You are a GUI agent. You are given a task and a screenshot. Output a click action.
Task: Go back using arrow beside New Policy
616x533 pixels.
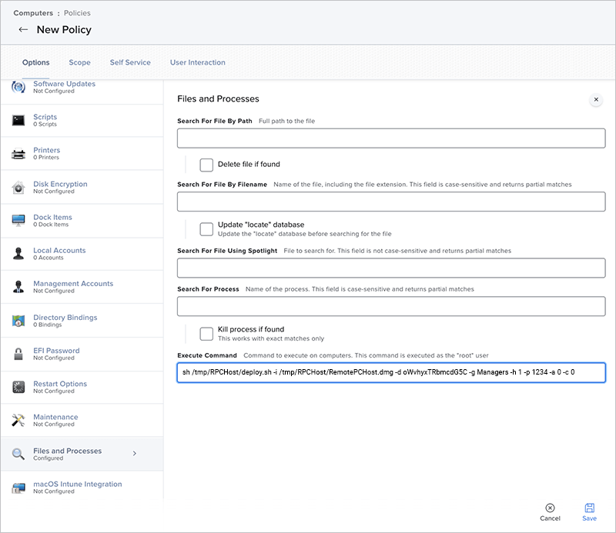coord(23,30)
